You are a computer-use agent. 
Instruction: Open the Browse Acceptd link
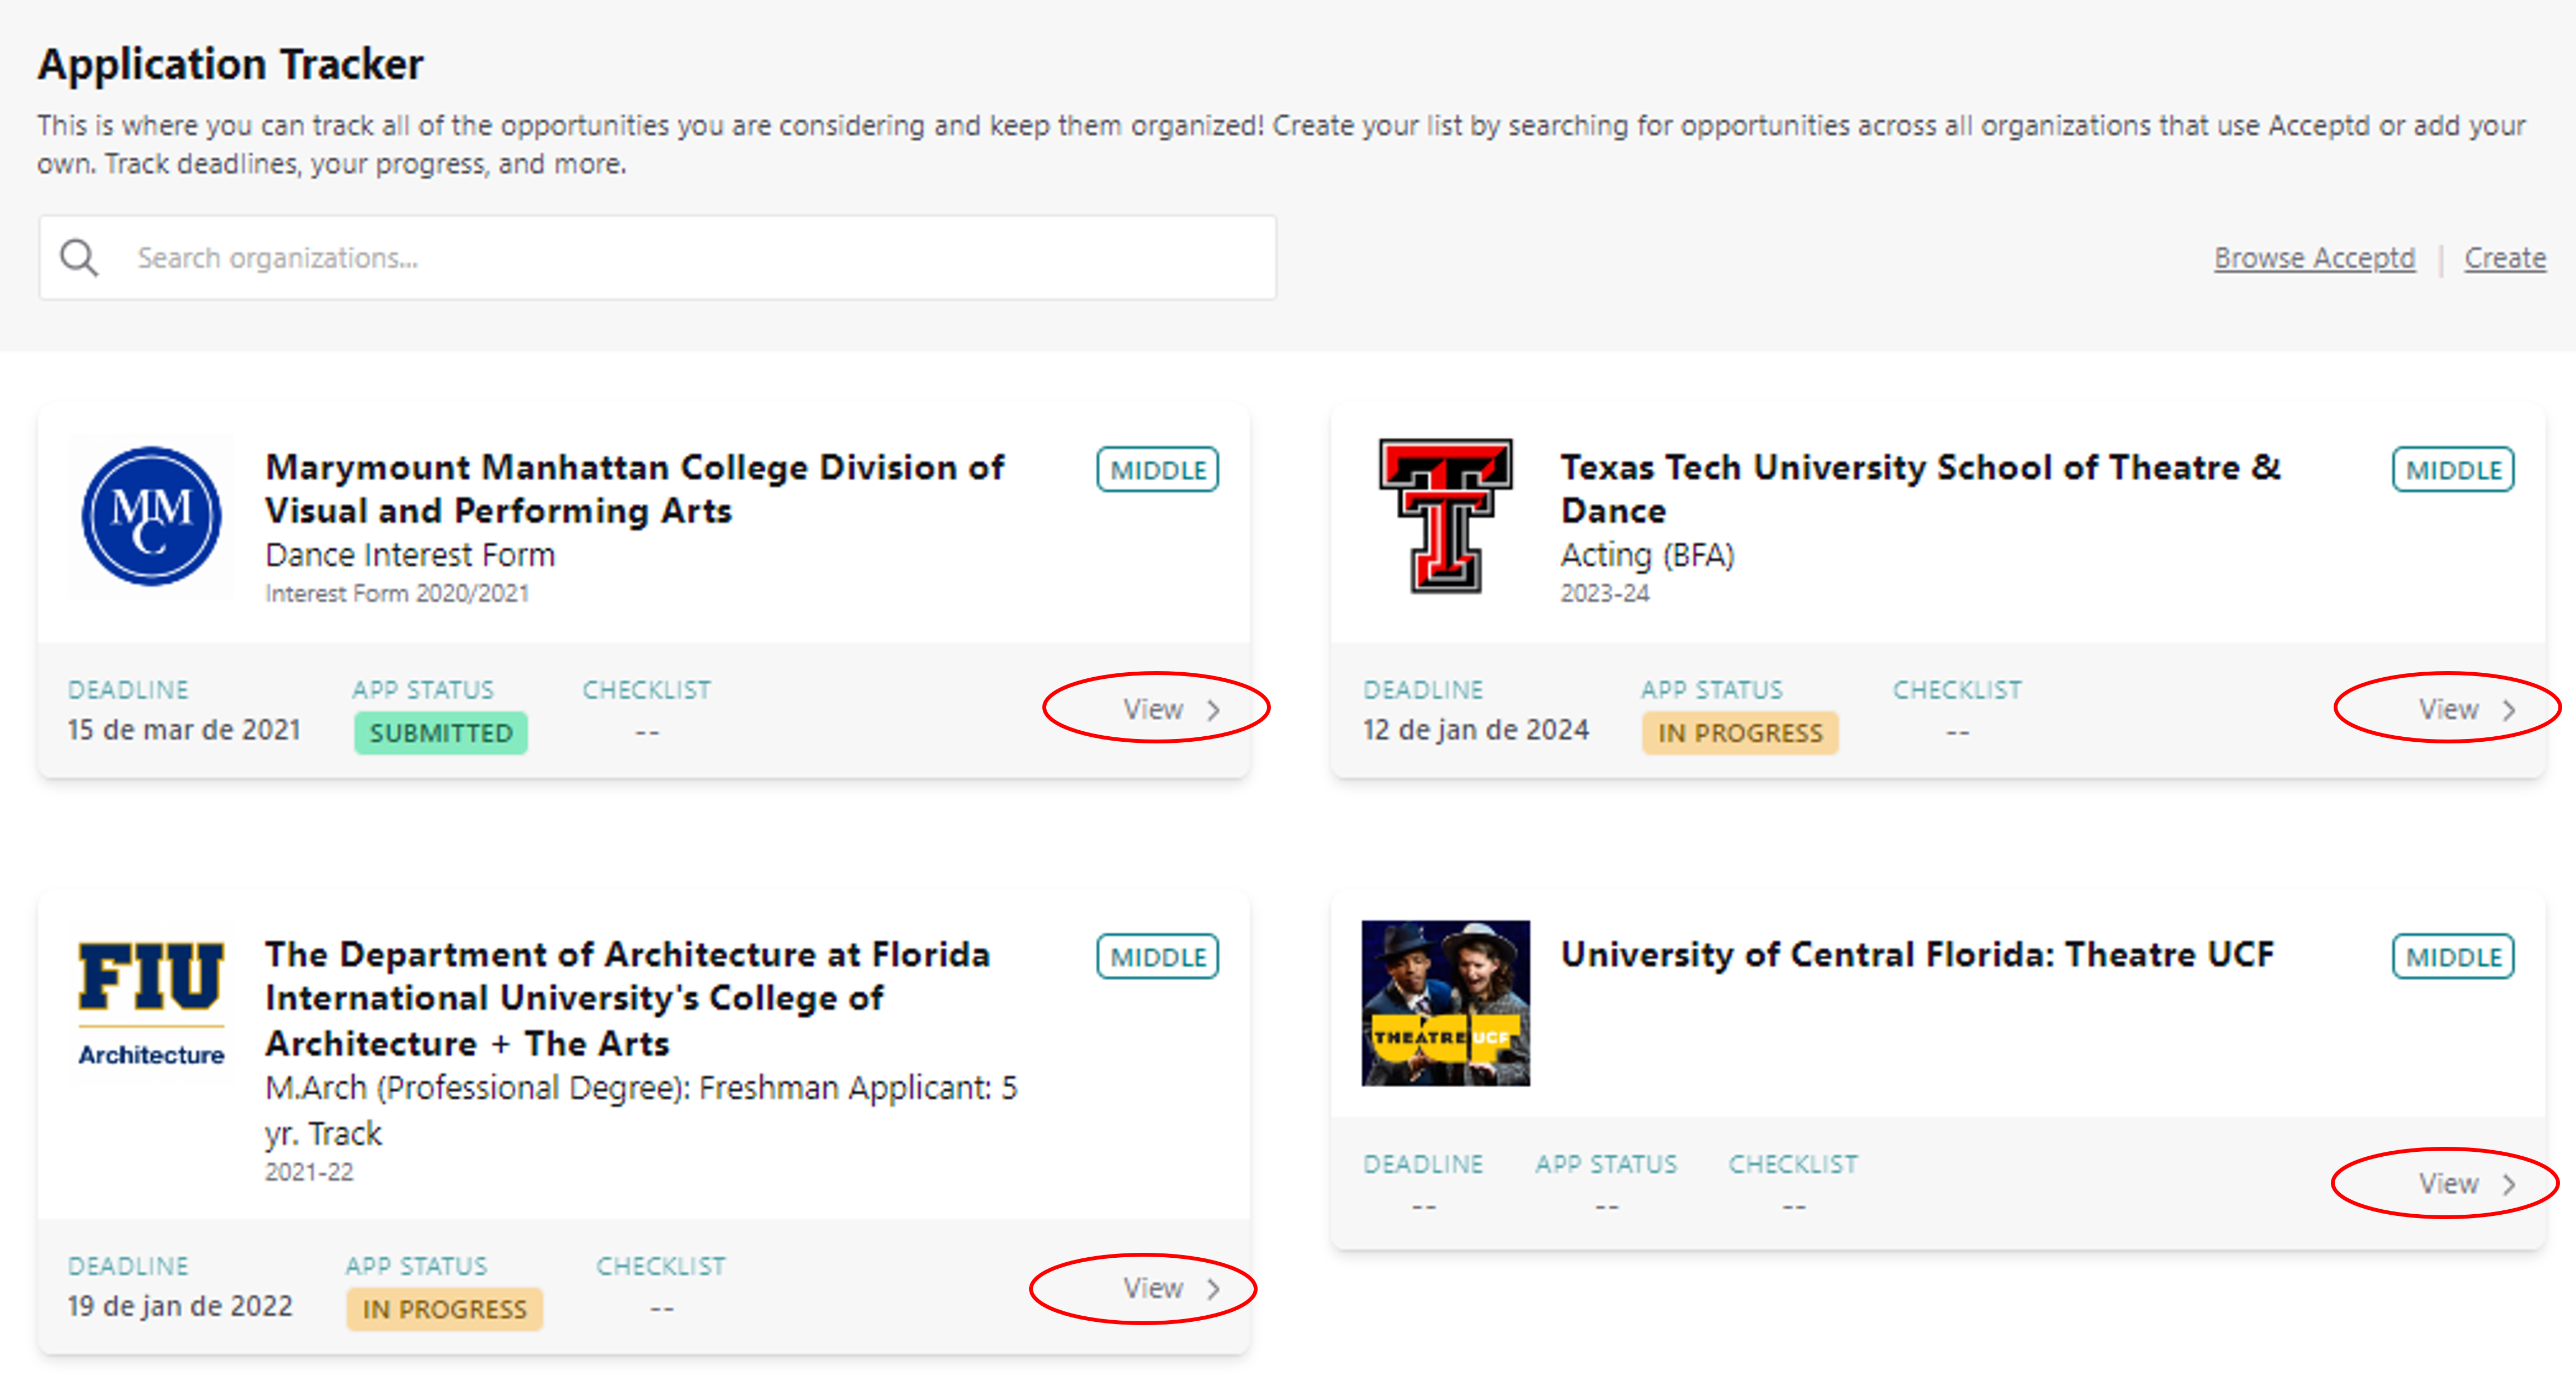tap(2314, 258)
